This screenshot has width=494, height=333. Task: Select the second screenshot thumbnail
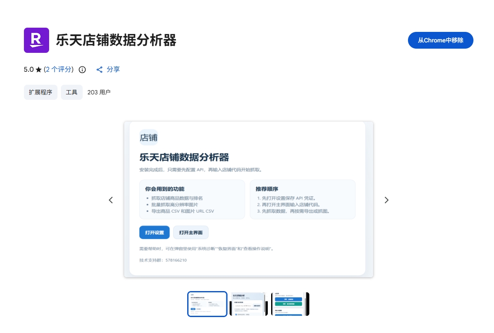point(248,304)
